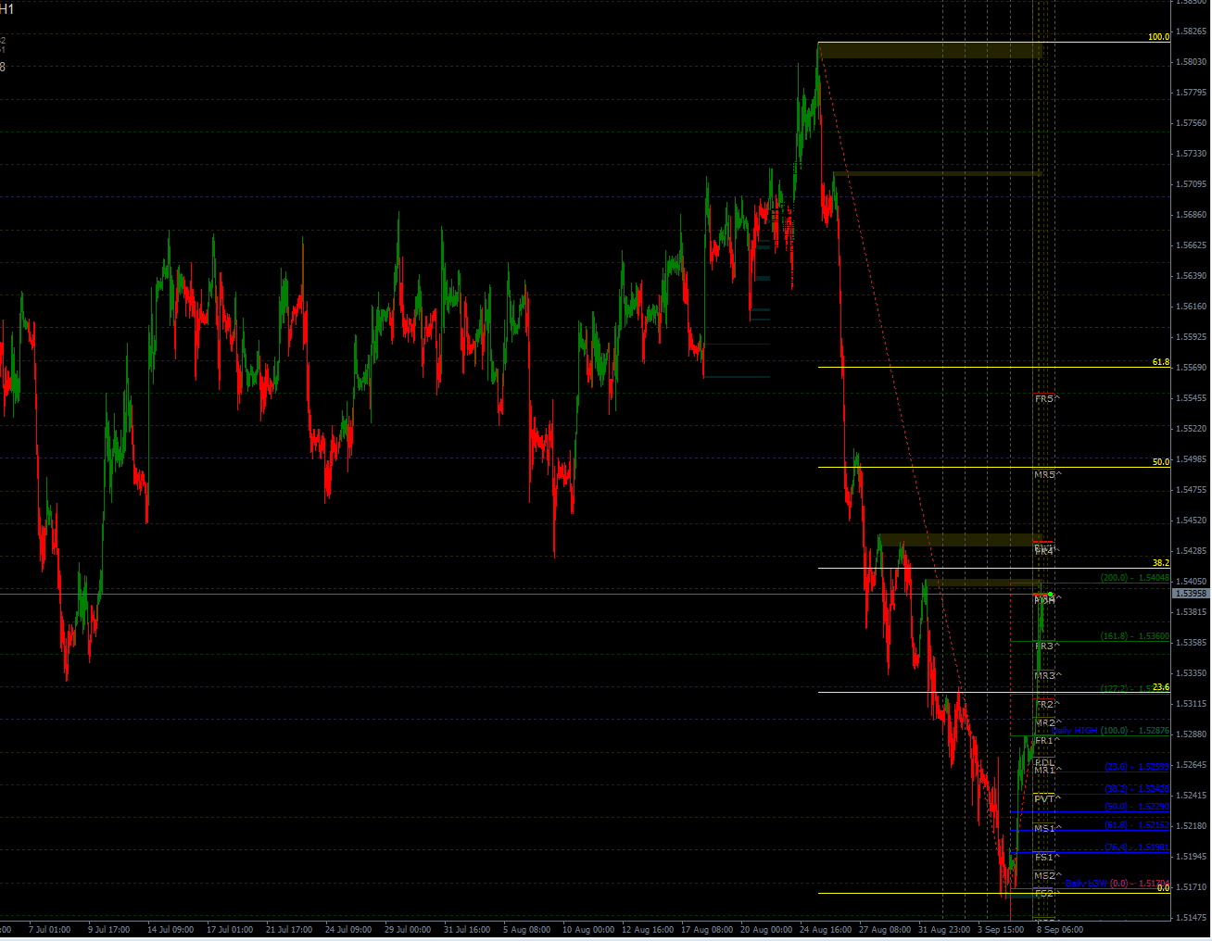Click the FS1 pivot label
The height and width of the screenshot is (941, 1212).
1047,858
